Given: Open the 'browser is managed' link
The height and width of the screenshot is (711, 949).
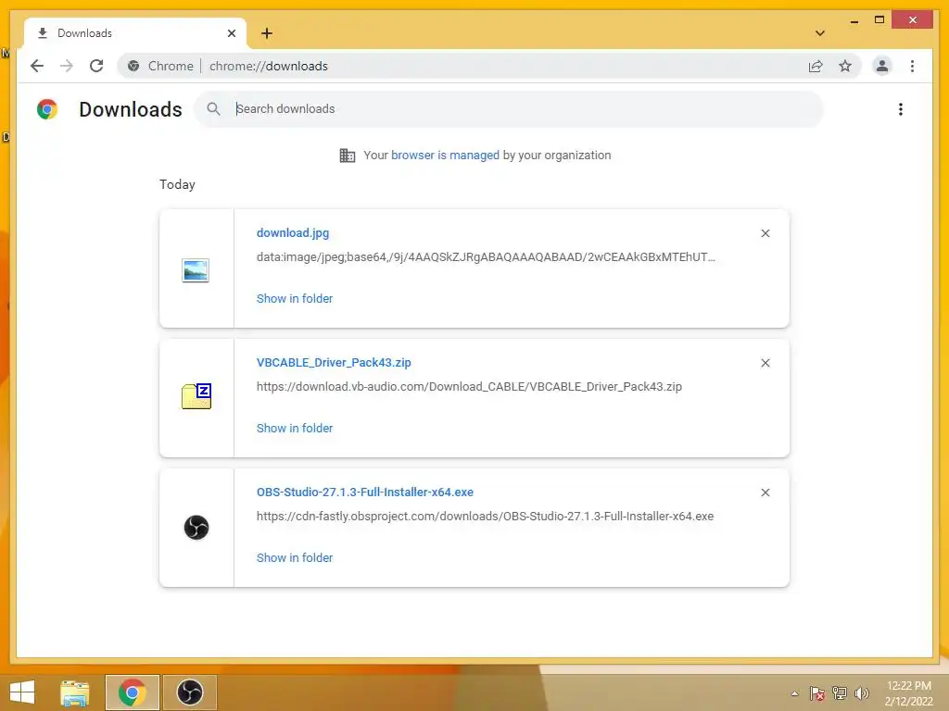Looking at the screenshot, I should 445,156.
